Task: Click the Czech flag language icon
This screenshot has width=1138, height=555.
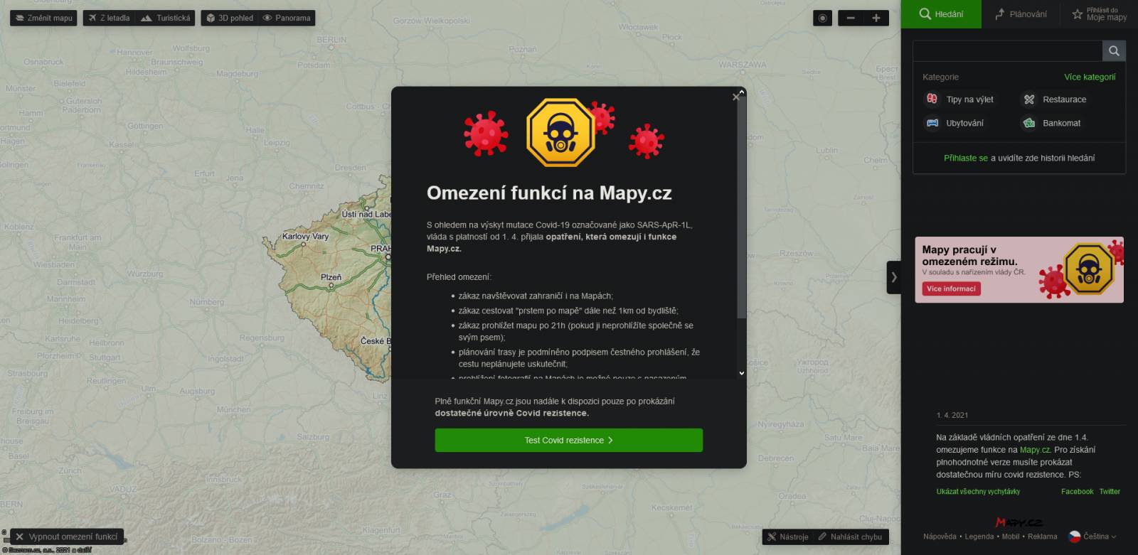Action: [x=1075, y=537]
